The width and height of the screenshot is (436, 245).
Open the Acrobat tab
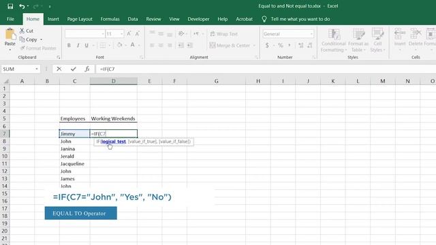(244, 19)
